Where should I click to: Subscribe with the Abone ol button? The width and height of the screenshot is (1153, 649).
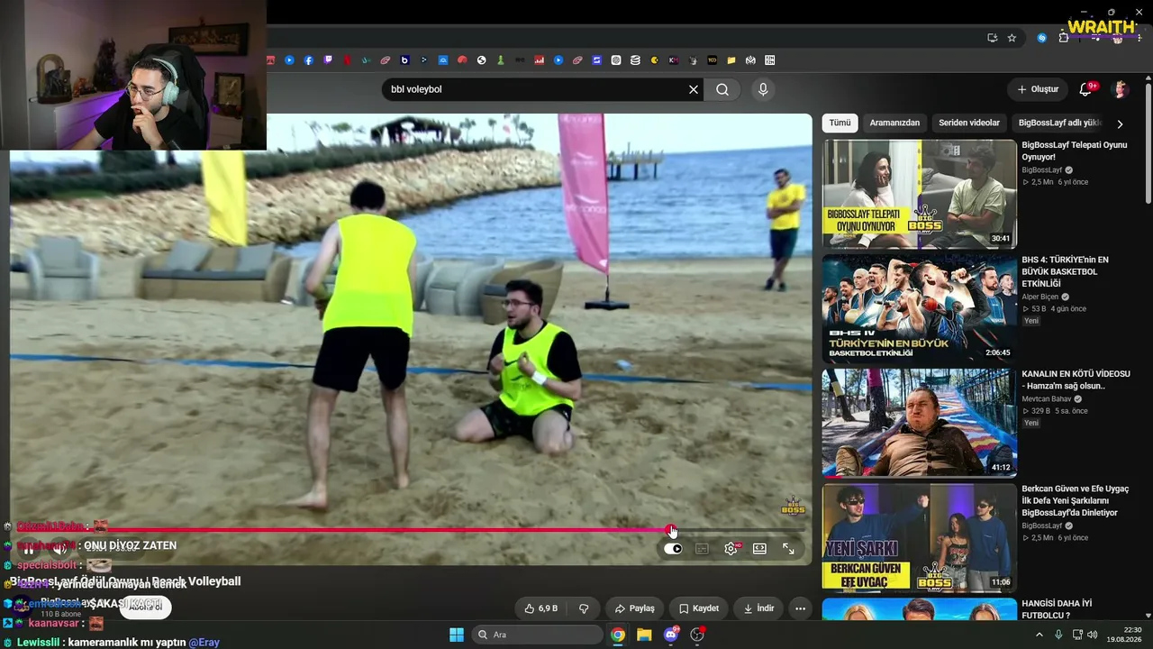tap(146, 607)
